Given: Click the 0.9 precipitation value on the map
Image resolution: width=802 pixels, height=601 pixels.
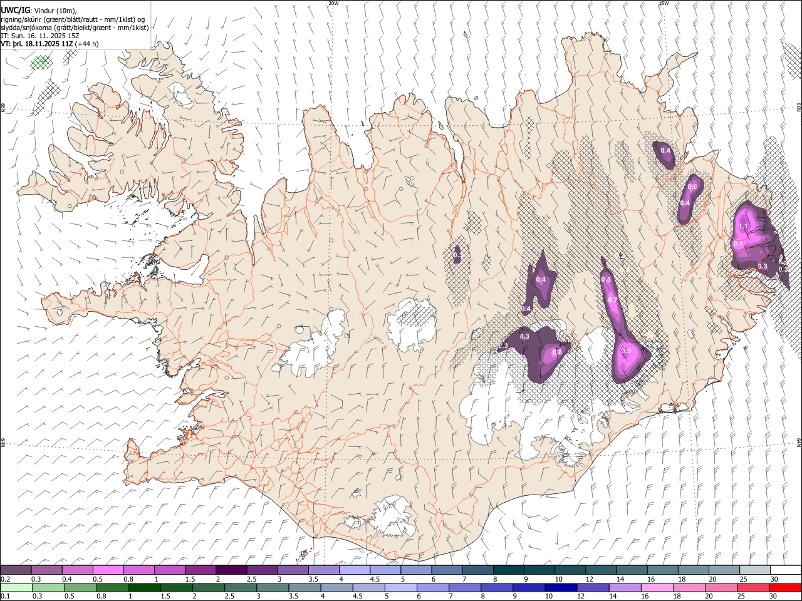Looking at the screenshot, I should pos(626,351).
